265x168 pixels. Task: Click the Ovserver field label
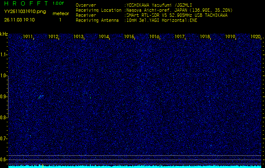tap(86, 5)
